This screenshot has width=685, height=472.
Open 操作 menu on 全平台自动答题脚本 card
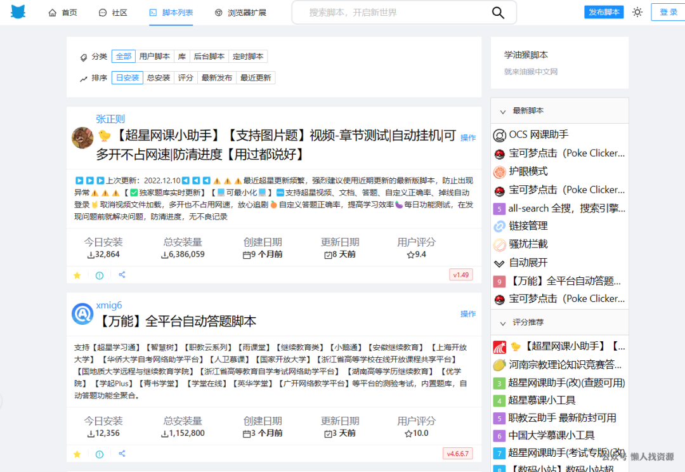coord(468,314)
